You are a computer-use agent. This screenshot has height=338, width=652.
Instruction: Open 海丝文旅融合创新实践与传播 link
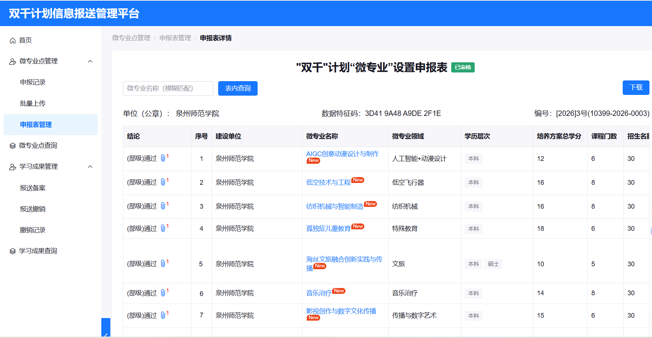pyautogui.click(x=344, y=264)
